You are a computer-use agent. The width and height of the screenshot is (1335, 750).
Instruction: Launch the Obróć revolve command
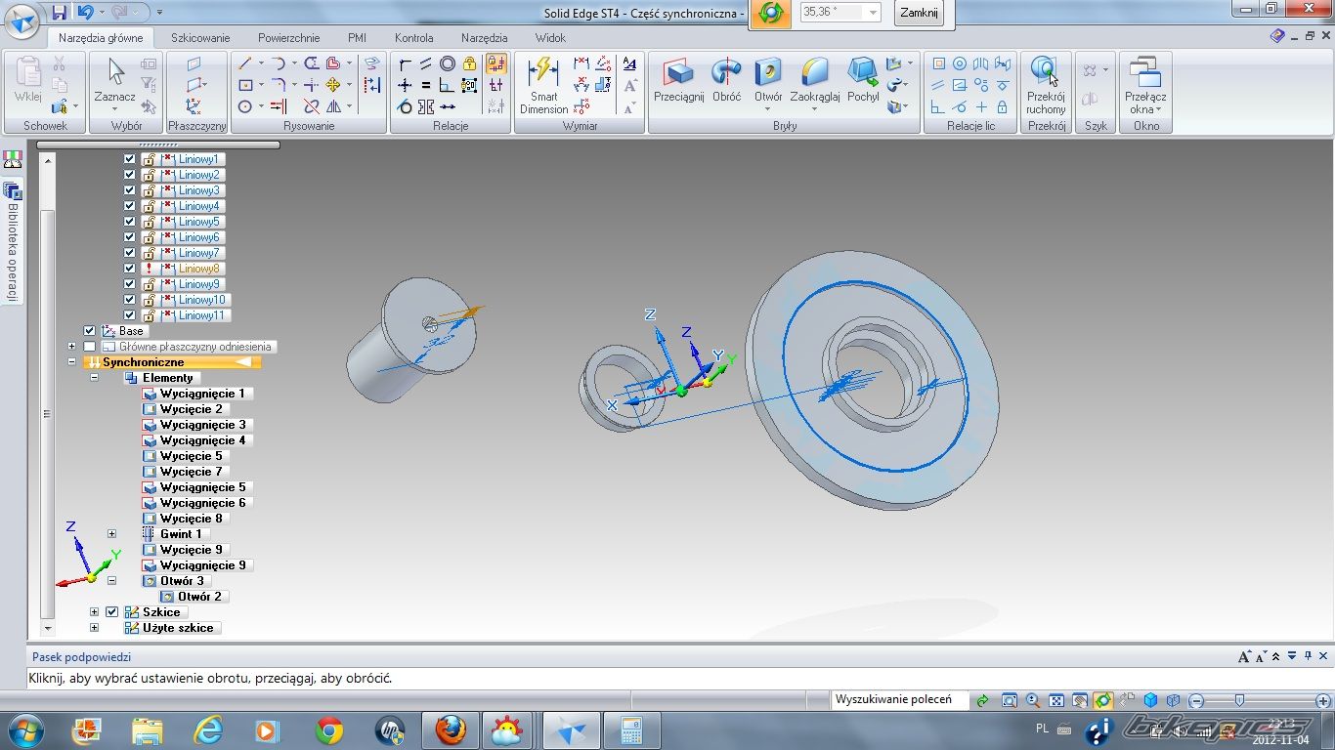[x=726, y=80]
